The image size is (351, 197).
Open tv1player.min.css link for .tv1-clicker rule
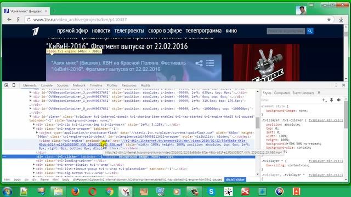[326, 120]
